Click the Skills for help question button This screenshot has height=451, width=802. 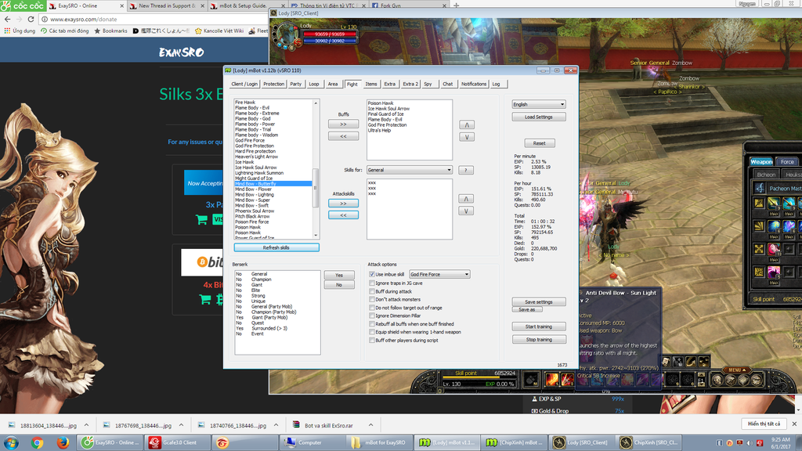pos(465,170)
